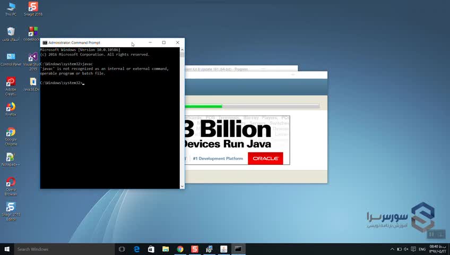Click the battery tray icon
Viewport: 450px width, 255px height.
click(x=399, y=249)
